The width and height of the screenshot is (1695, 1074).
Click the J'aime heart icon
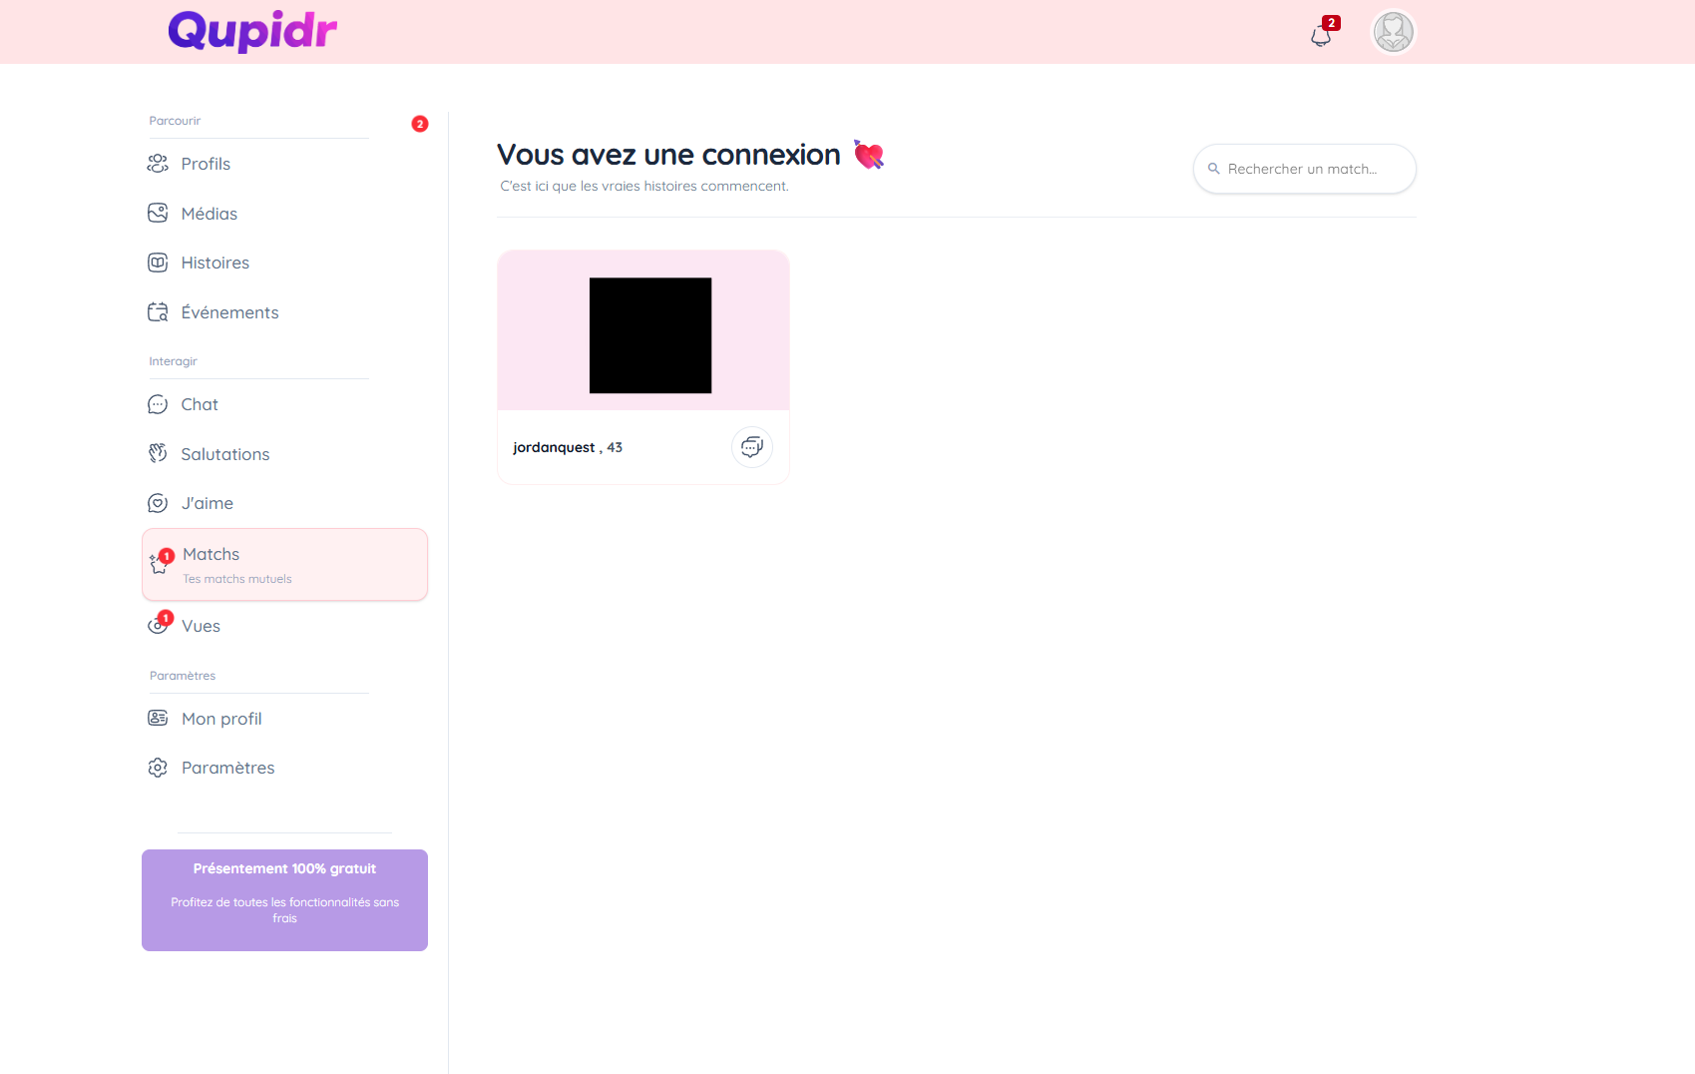pos(158,503)
